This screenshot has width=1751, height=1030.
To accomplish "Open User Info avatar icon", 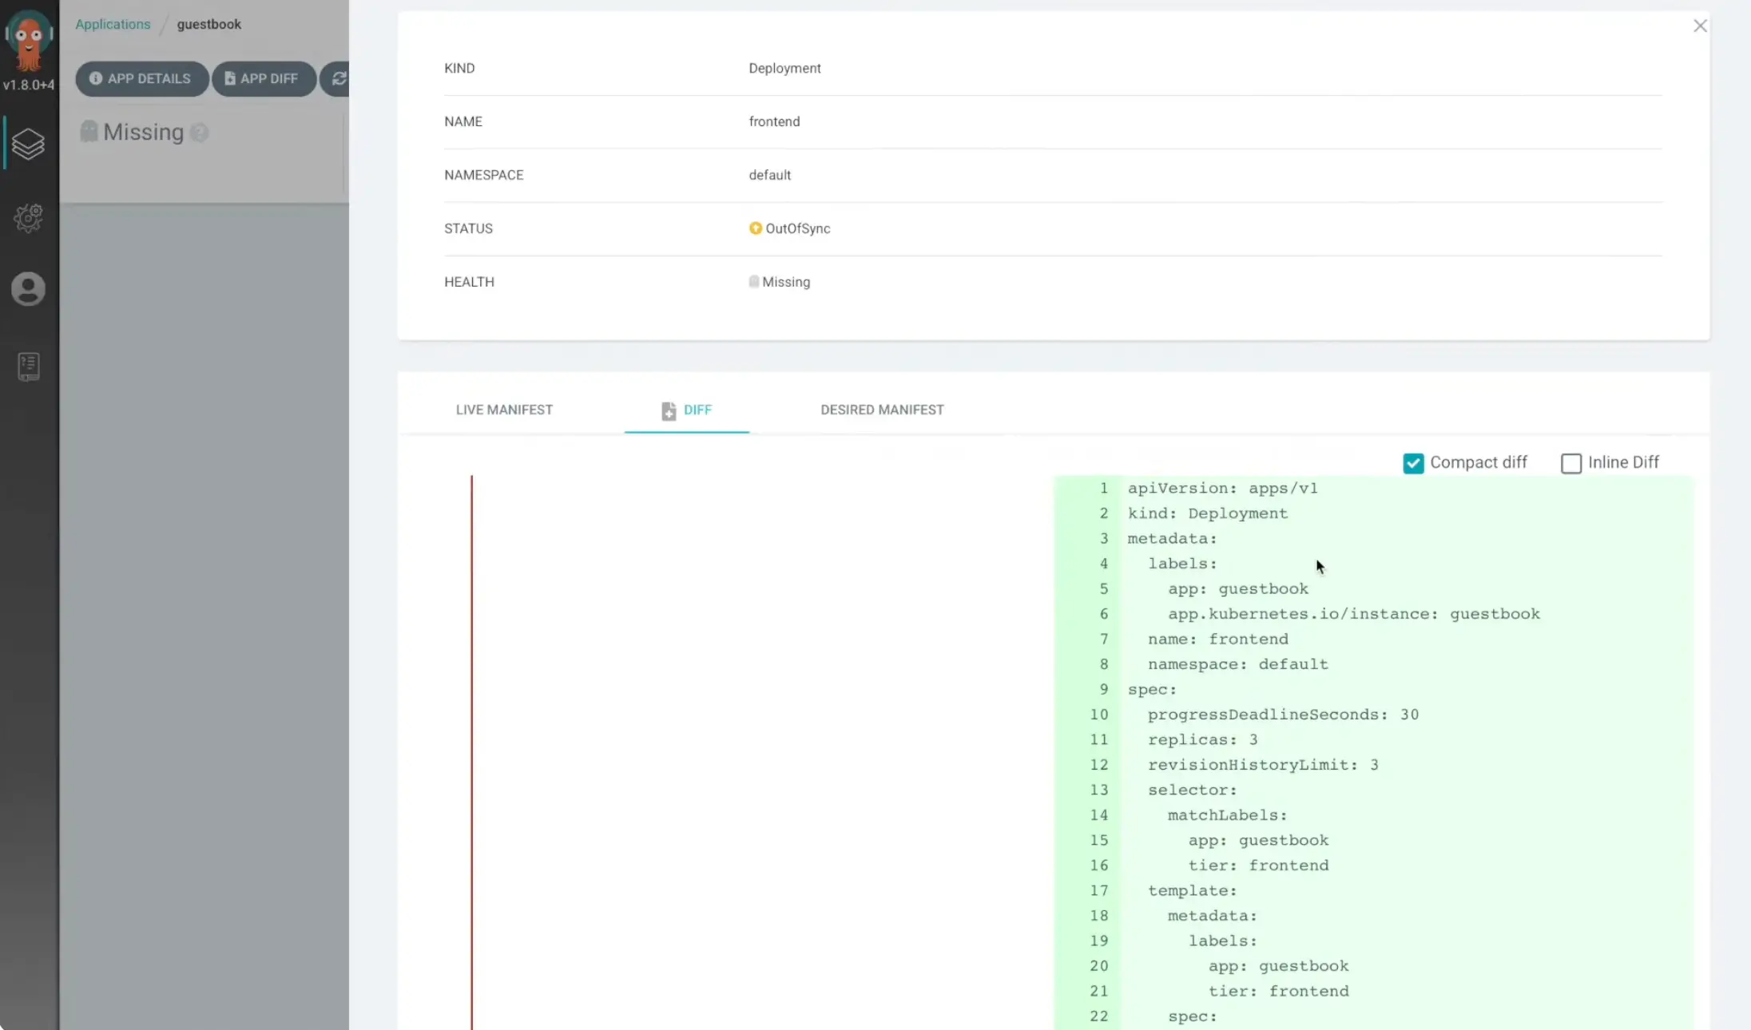I will pos(28,289).
